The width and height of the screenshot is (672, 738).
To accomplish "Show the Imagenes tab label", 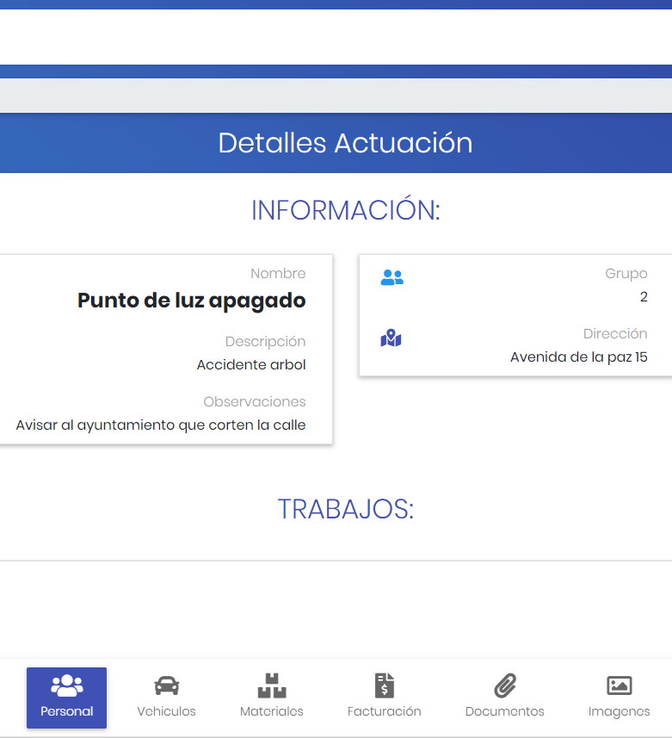I will pos(619,711).
